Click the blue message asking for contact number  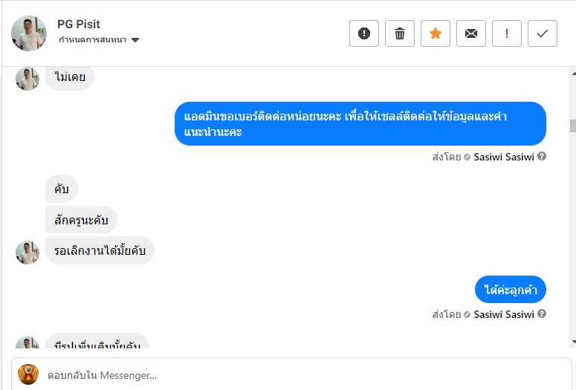[360, 124]
